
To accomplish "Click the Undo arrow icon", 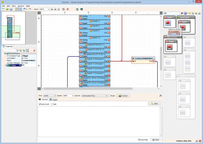I will [24, 9].
